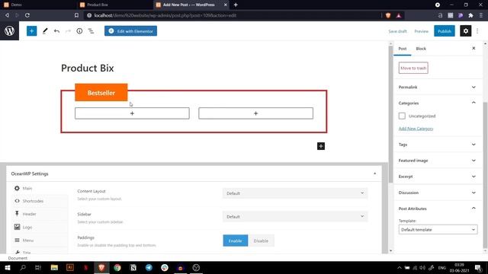
Task: Open the three-dot Options menu
Action: 477,31
